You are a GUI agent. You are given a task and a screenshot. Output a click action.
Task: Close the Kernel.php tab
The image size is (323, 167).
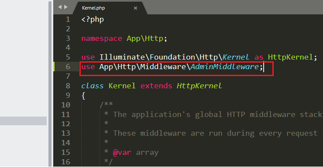pyautogui.click(x=135, y=8)
